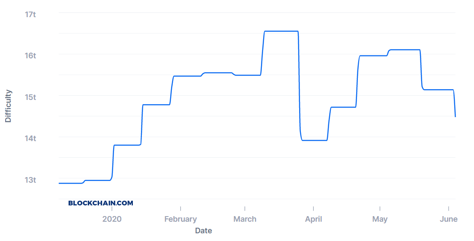Select the March date axis label

point(245,219)
